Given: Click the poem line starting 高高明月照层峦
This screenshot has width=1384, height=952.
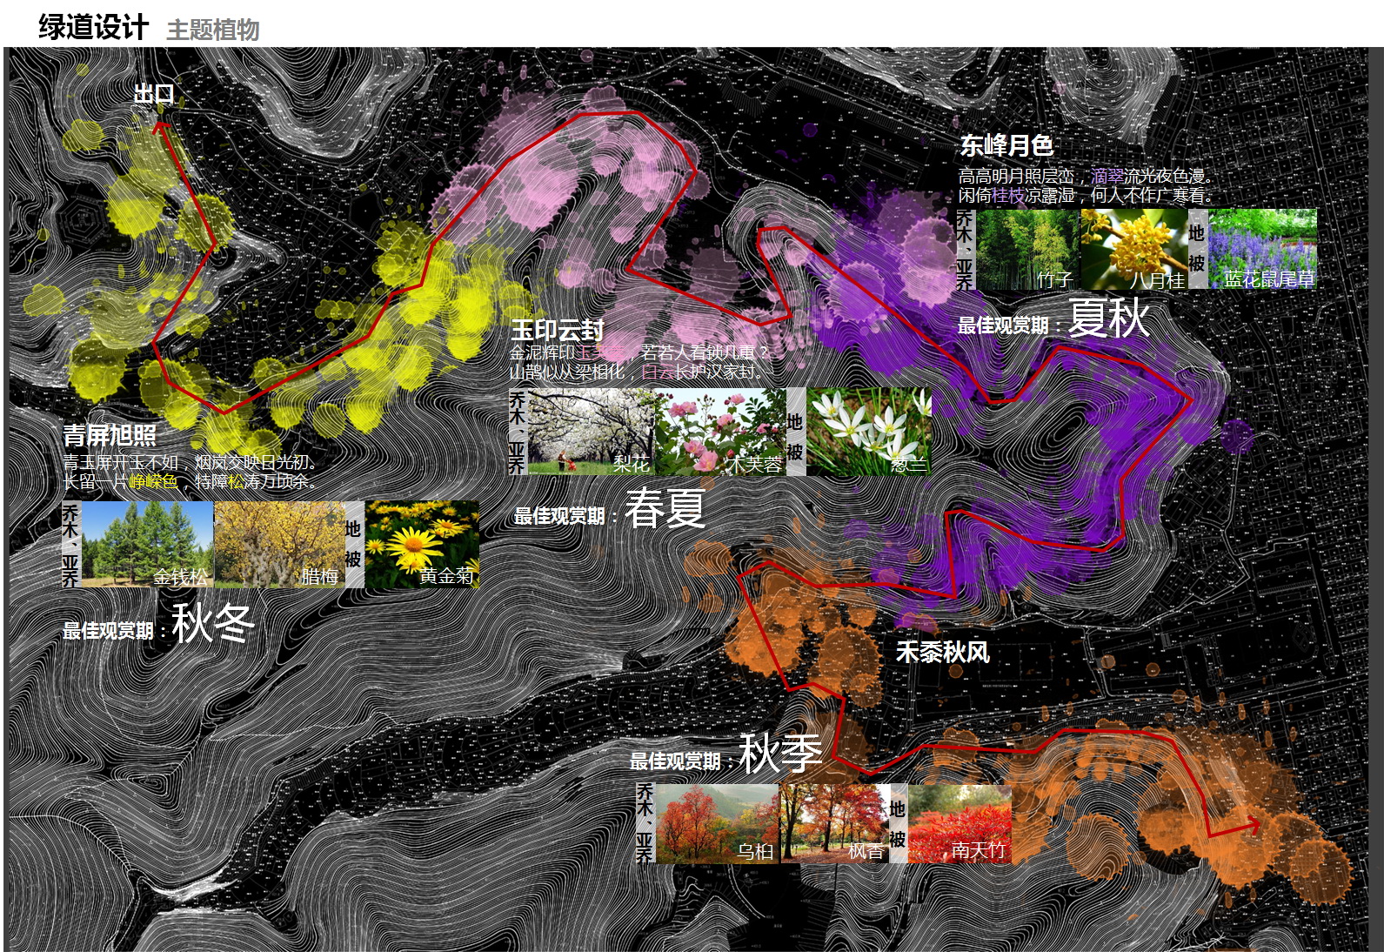Looking at the screenshot, I should (1086, 176).
